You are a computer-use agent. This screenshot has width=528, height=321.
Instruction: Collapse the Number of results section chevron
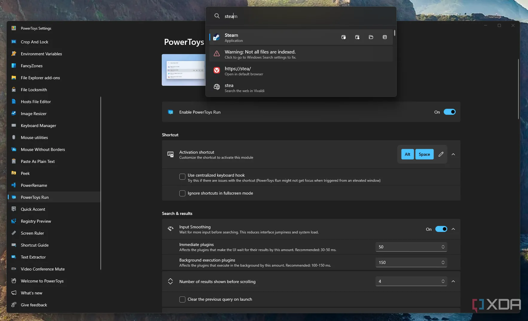(453, 281)
